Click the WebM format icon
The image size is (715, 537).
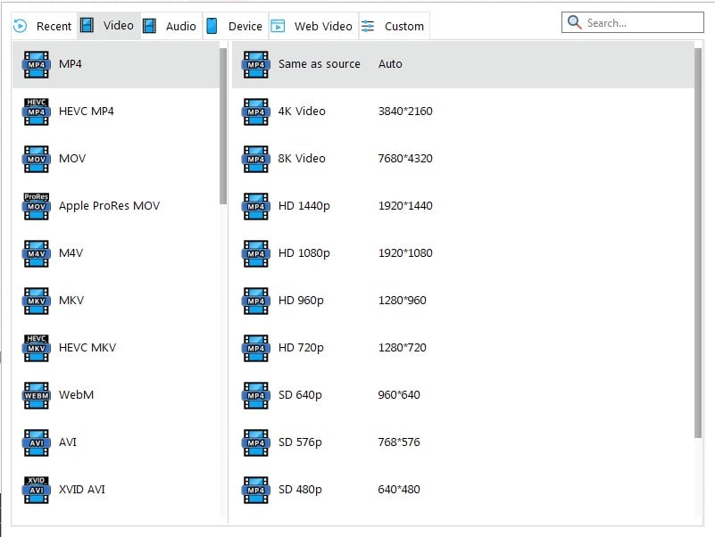click(36, 395)
